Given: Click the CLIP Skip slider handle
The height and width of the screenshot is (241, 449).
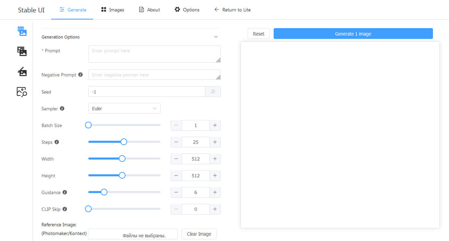Looking at the screenshot, I should [x=88, y=209].
